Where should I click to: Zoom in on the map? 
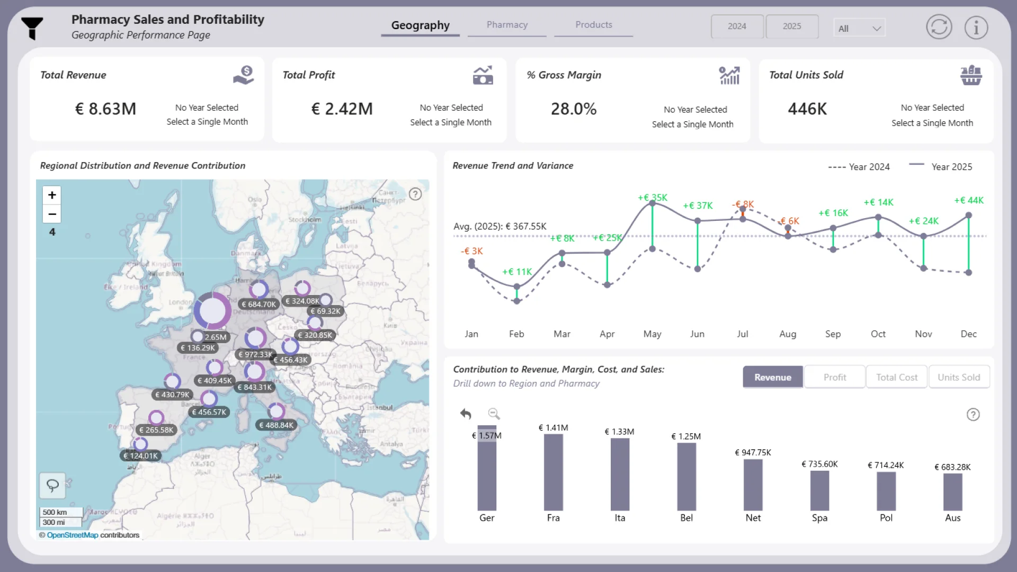52,195
